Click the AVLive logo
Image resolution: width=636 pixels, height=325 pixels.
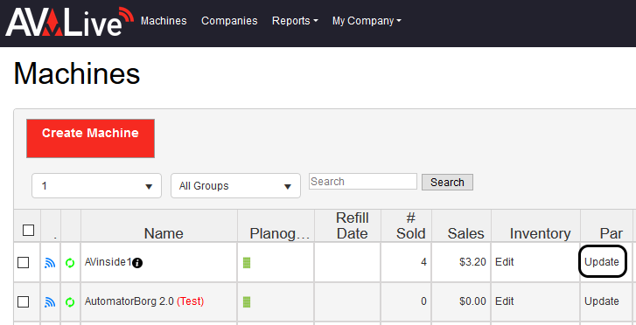(x=69, y=22)
